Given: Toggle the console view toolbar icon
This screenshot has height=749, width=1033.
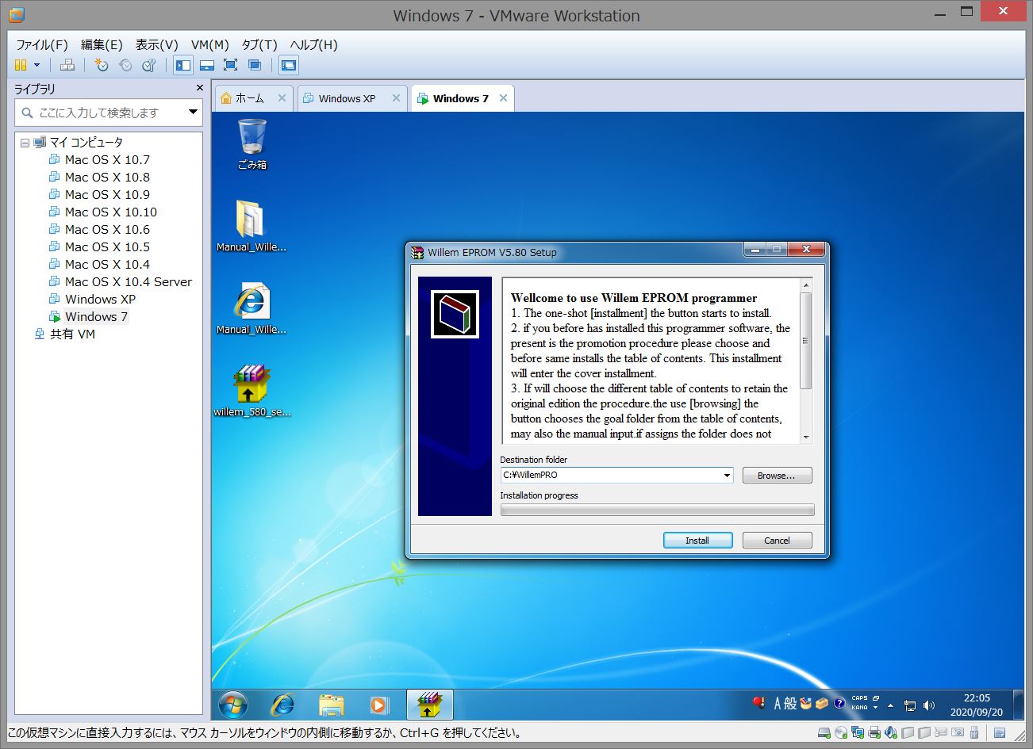Looking at the screenshot, I should click(289, 65).
